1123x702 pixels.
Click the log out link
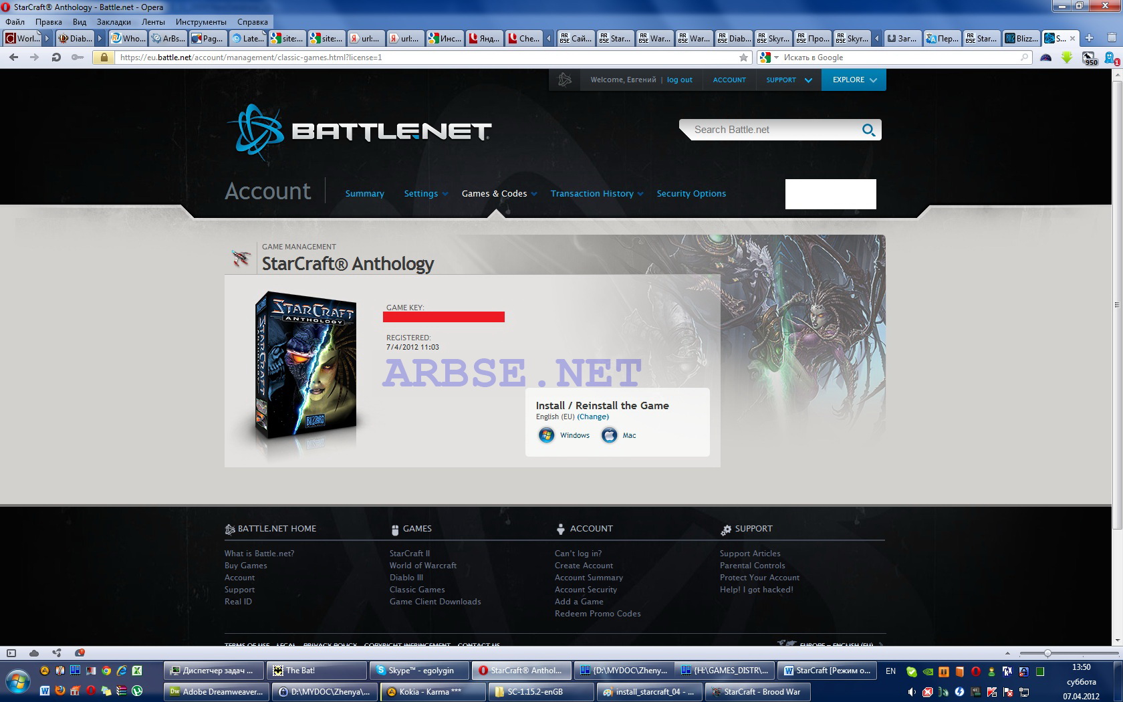[x=680, y=80]
